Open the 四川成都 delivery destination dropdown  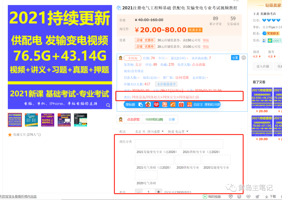(156, 131)
